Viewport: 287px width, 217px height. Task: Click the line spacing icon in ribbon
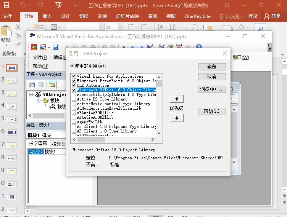pos(160,27)
